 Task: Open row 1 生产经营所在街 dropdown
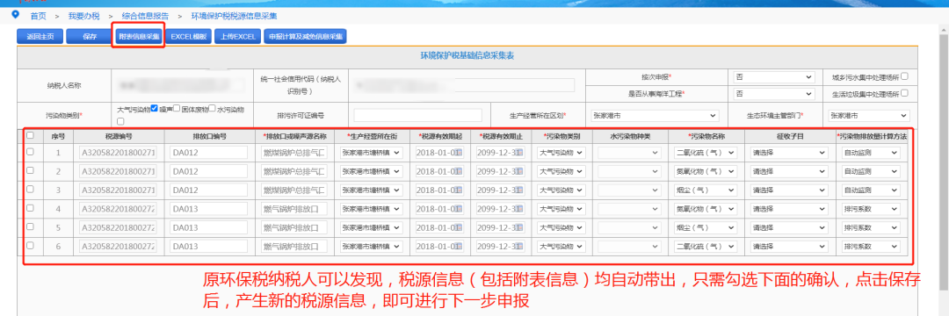(372, 154)
